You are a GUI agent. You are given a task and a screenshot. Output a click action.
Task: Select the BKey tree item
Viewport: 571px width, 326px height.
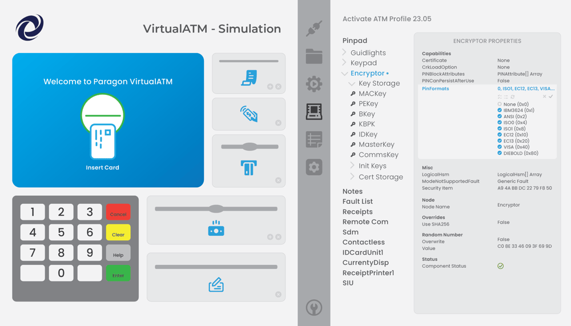click(x=367, y=114)
